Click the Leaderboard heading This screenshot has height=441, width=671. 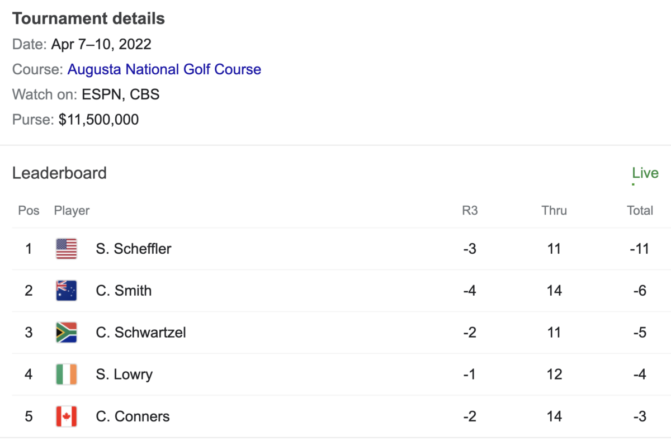(59, 173)
